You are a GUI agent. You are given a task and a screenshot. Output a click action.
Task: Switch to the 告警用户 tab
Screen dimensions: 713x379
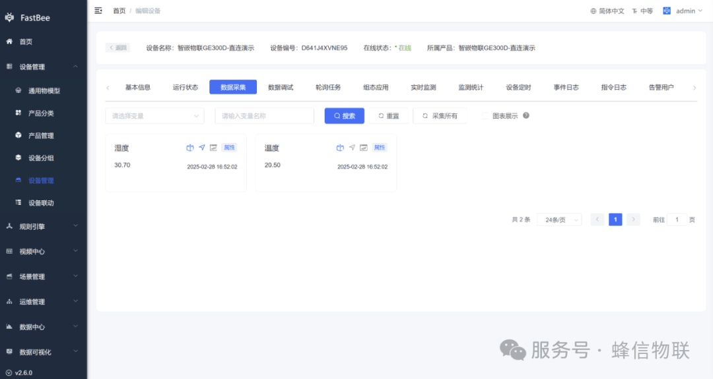[661, 87]
